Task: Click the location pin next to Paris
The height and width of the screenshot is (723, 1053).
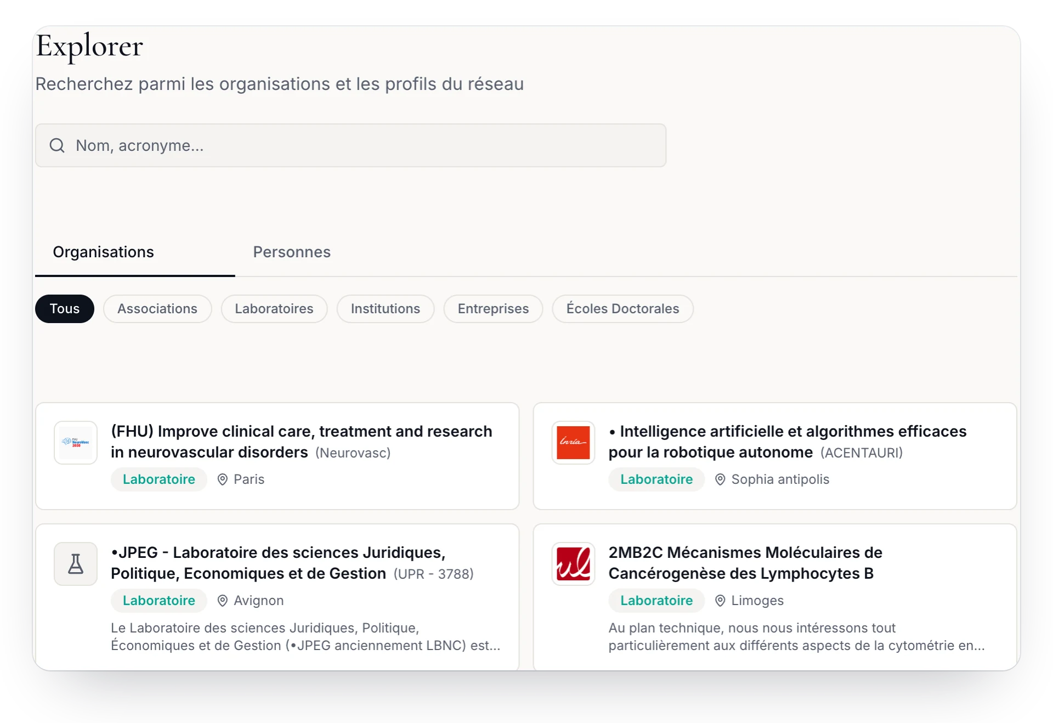Action: click(x=223, y=479)
